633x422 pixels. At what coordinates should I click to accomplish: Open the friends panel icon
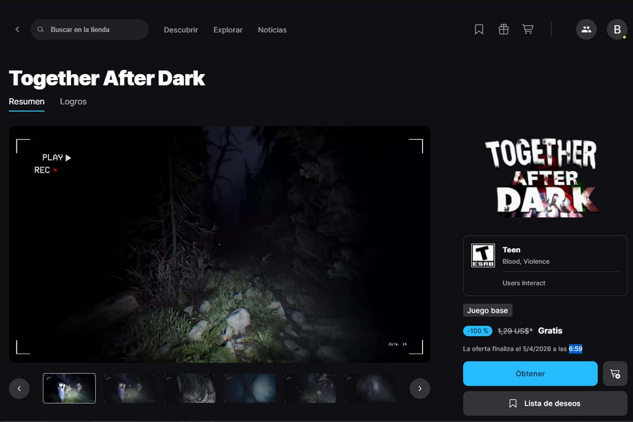tap(586, 30)
